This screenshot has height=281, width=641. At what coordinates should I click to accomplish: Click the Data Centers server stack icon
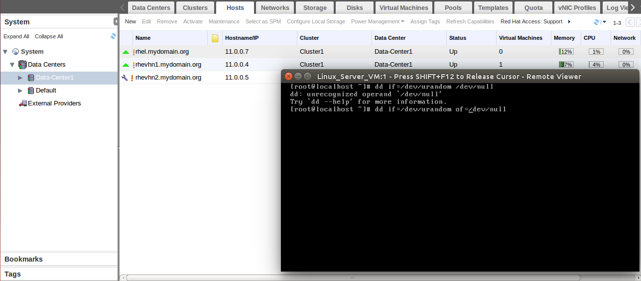tap(22, 65)
